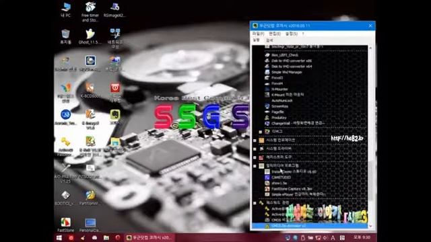The height and width of the screenshot is (242, 431).
Task: Open the 네트워크 구성 desktop icon
Action: coord(115,38)
